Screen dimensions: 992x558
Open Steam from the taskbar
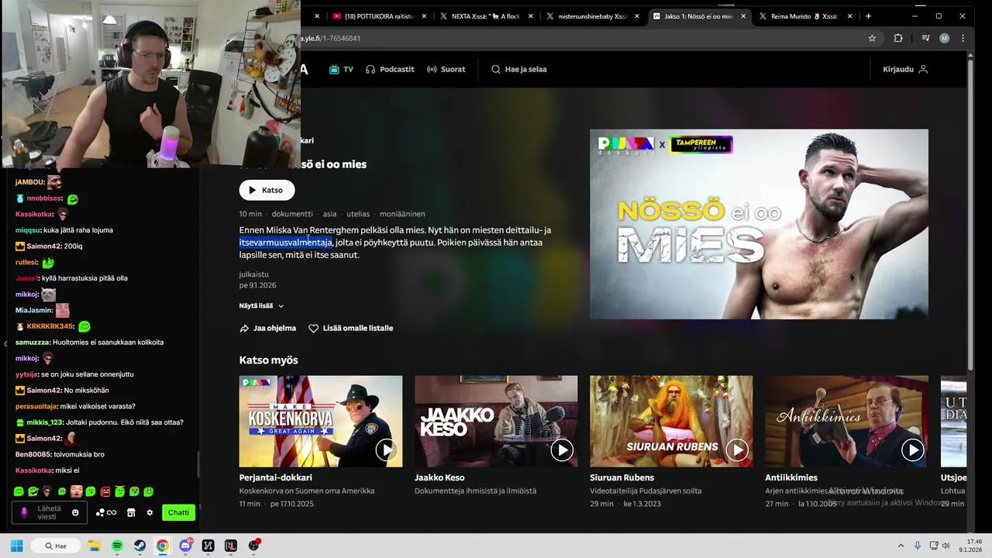(x=139, y=546)
